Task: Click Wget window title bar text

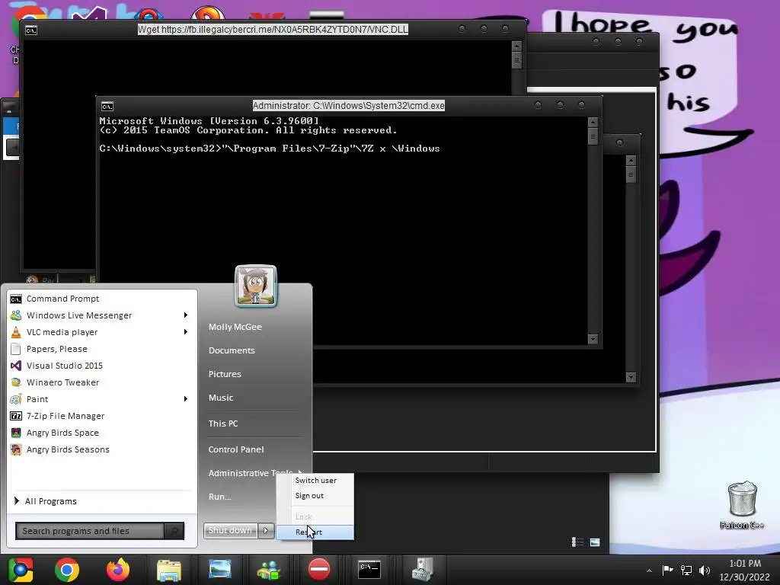Action: pyautogui.click(x=273, y=30)
